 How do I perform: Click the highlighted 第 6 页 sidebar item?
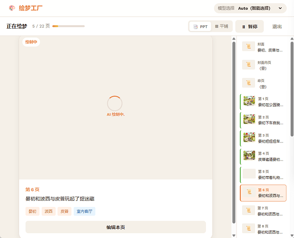click(x=263, y=193)
